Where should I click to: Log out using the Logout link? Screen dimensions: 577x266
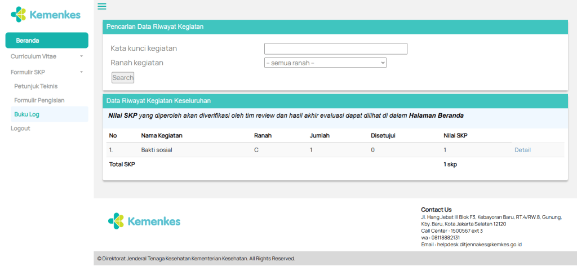point(20,128)
